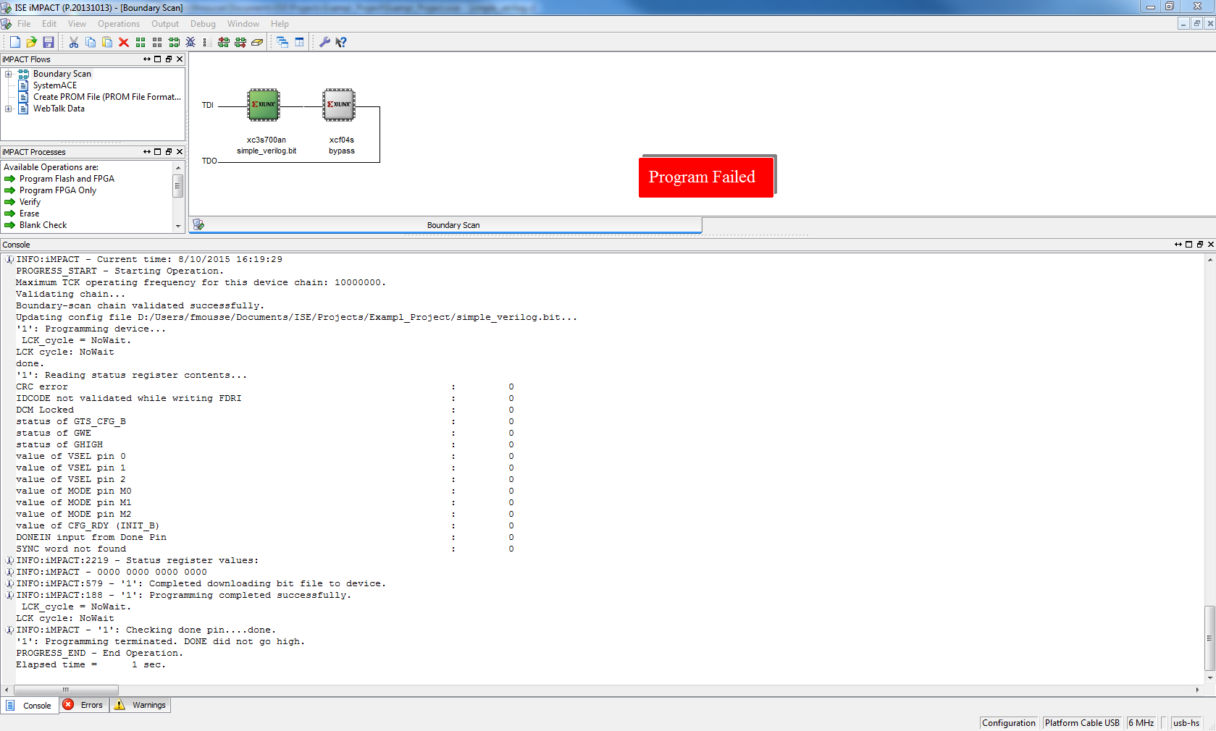Open the View menu
Image resolution: width=1216 pixels, height=731 pixels.
click(x=77, y=24)
